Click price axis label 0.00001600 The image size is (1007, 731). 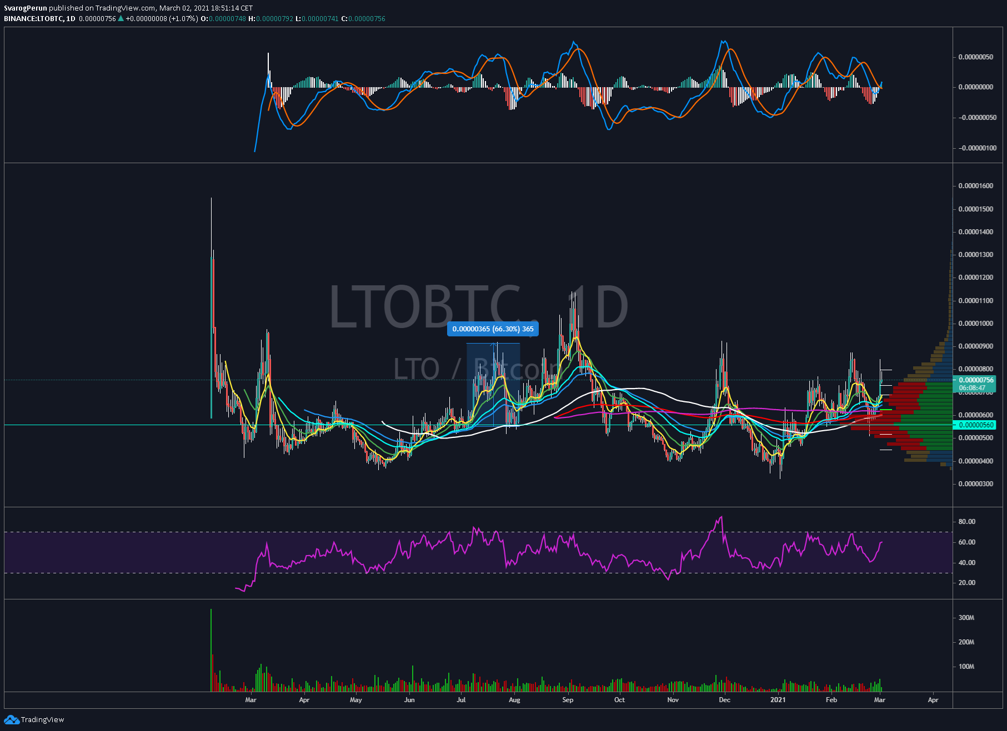click(975, 186)
